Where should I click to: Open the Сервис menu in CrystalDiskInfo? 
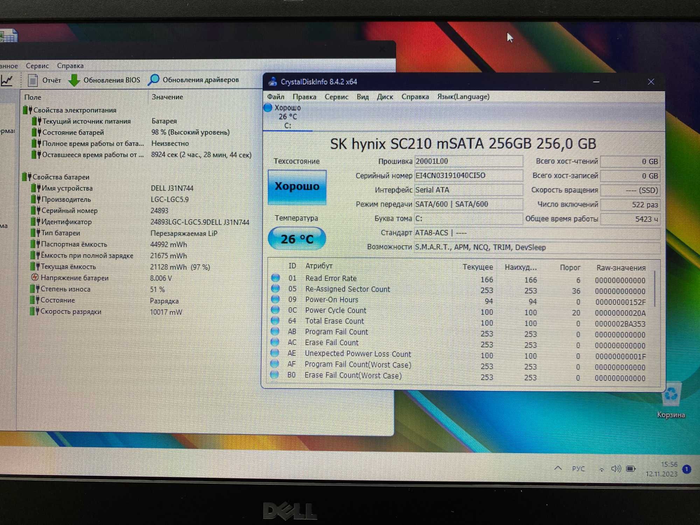click(x=336, y=97)
